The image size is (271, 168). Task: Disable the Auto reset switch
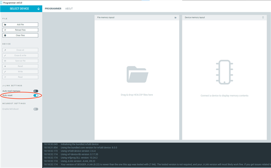[x=36, y=95]
